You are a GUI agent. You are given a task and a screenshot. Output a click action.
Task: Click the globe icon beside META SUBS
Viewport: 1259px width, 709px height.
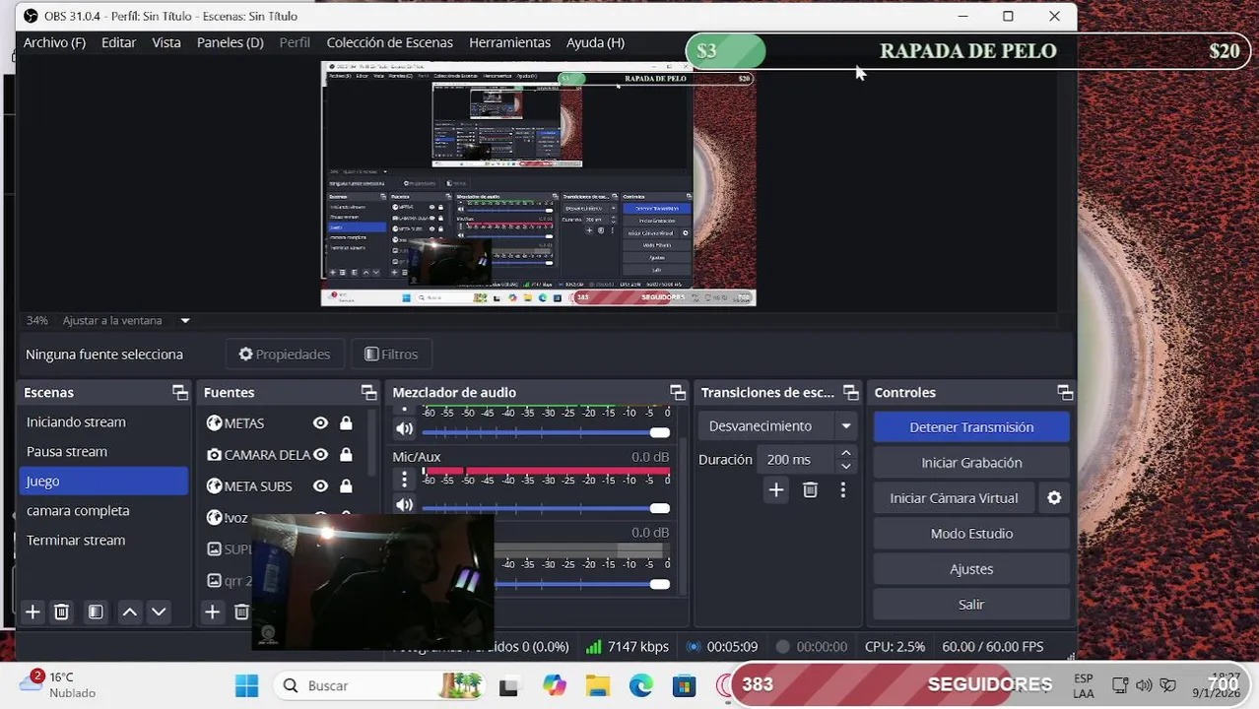coord(214,485)
